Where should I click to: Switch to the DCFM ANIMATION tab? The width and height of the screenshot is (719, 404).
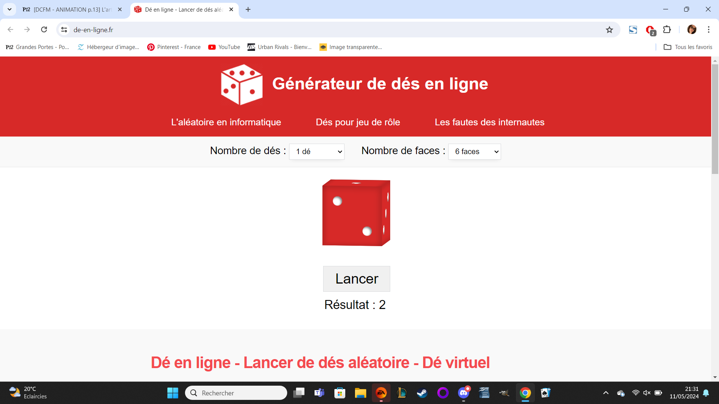click(x=71, y=10)
